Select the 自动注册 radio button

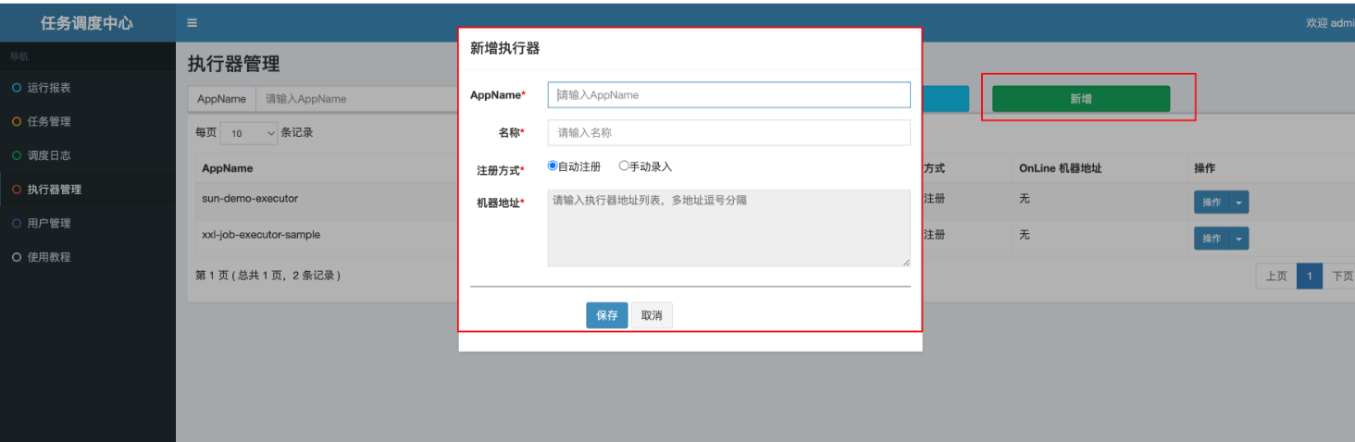pyautogui.click(x=553, y=166)
